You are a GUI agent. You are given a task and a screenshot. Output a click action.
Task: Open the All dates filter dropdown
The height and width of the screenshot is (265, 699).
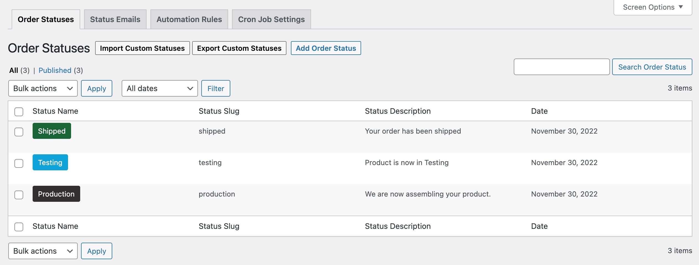[159, 88]
